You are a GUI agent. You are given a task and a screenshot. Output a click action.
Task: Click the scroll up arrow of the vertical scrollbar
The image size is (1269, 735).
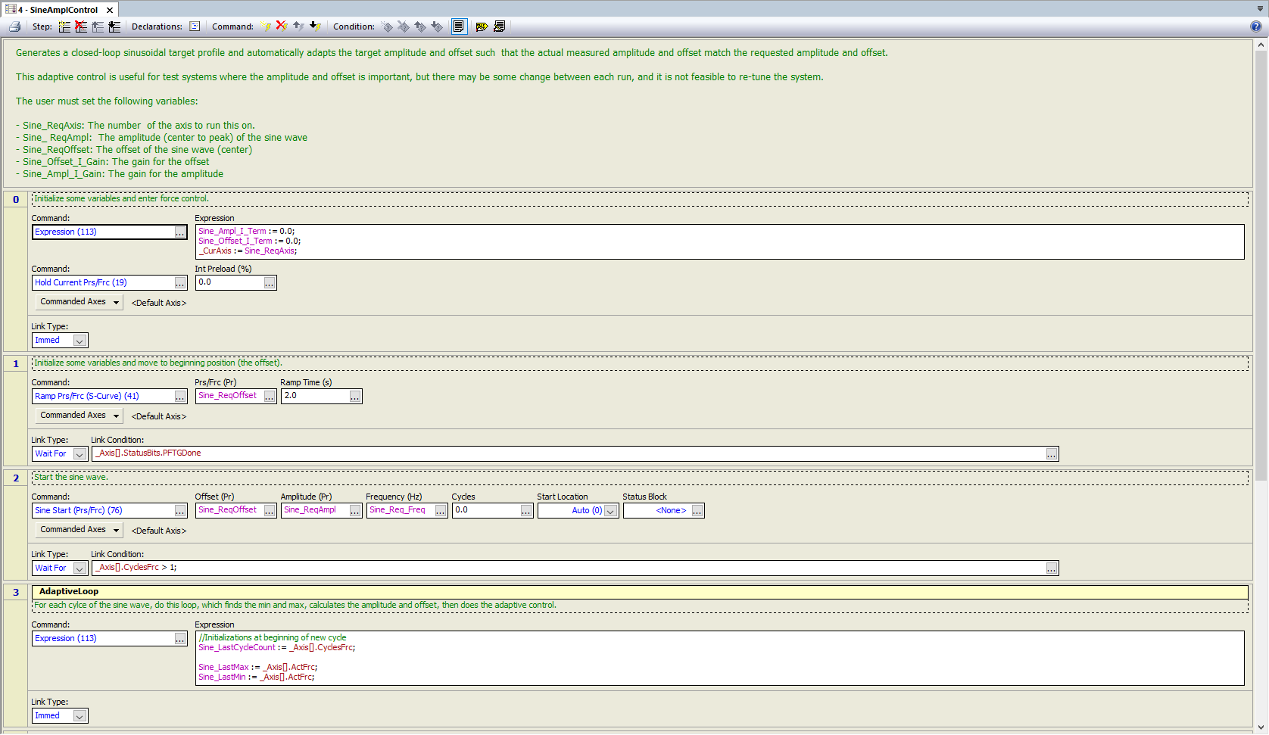click(1261, 45)
